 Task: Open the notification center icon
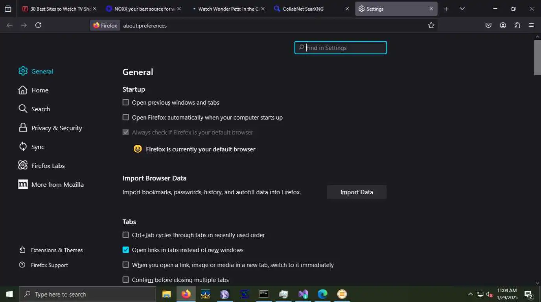[x=528, y=294]
